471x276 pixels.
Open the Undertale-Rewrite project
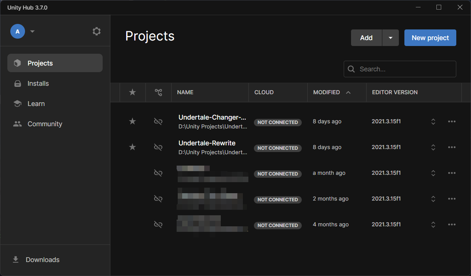pos(207,143)
